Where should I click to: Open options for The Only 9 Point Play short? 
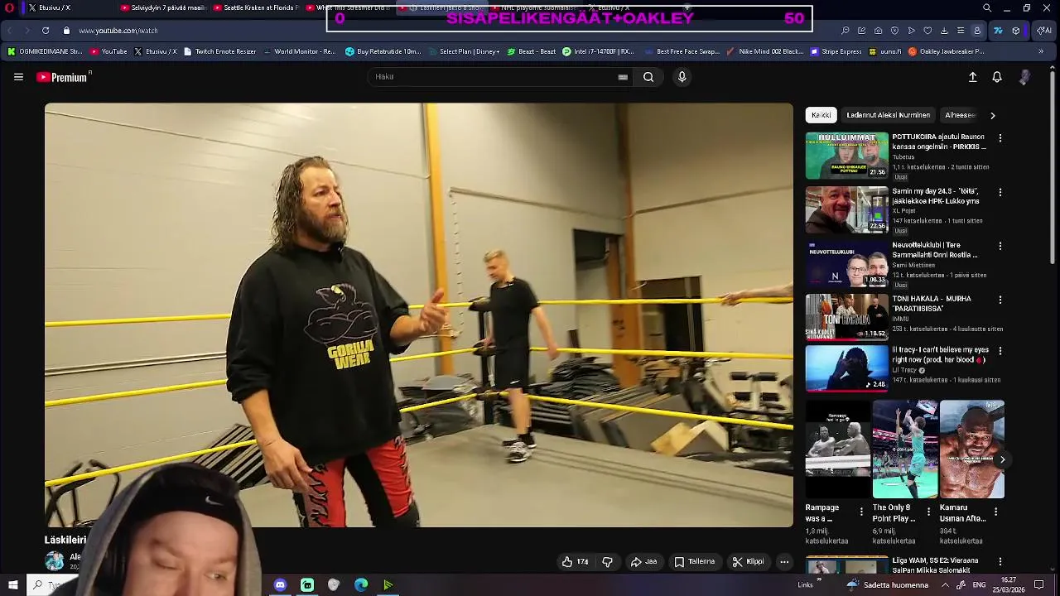928,512
